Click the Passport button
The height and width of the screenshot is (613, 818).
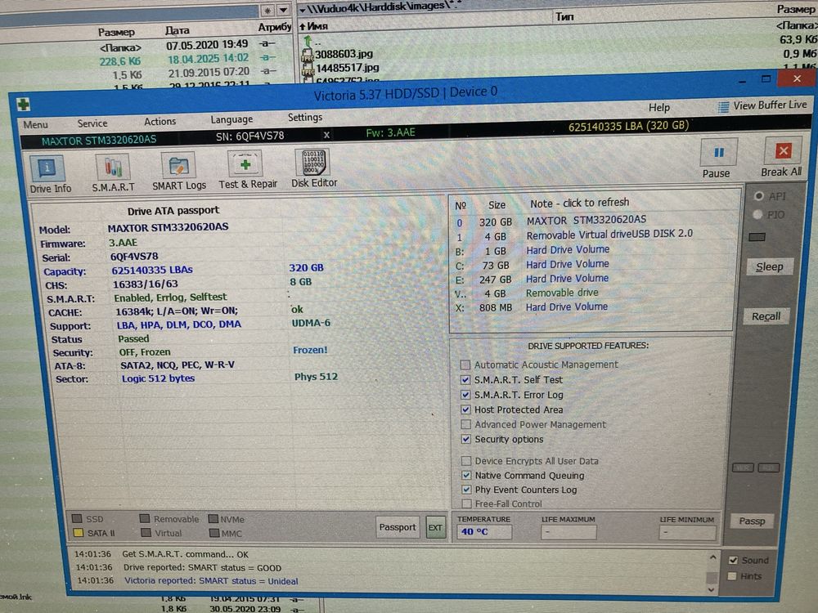pos(397,527)
